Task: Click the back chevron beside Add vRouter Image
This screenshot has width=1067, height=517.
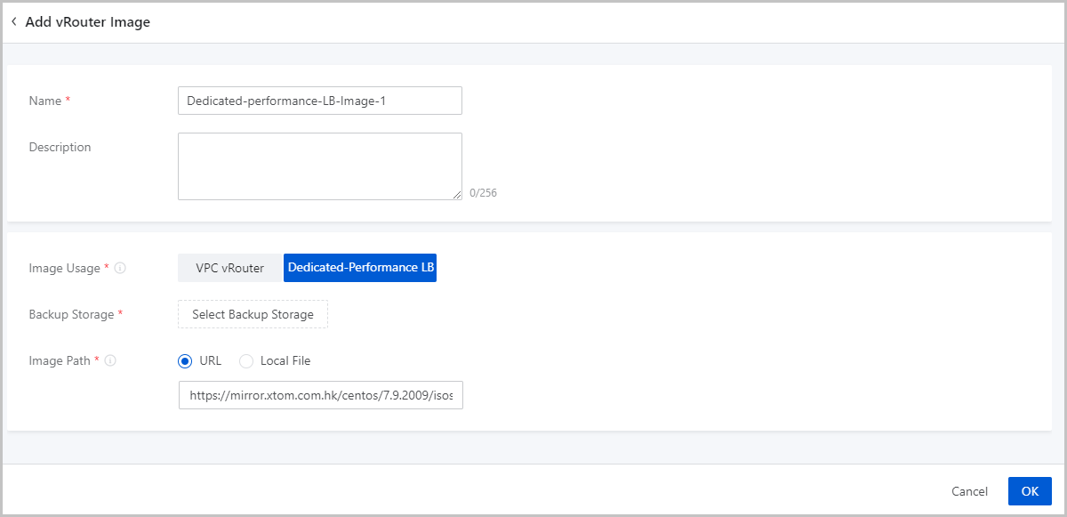Action: (14, 22)
